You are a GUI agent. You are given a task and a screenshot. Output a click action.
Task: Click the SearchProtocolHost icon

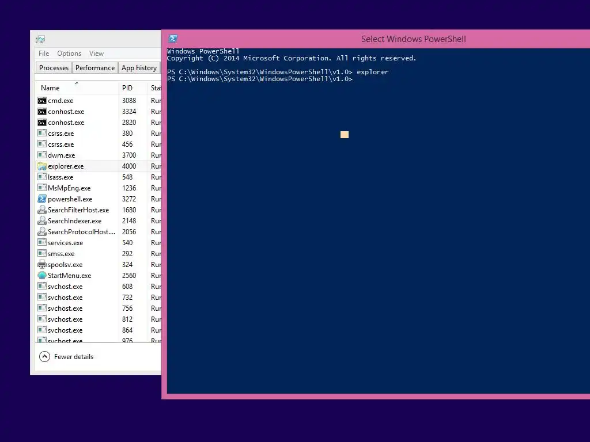(41, 231)
